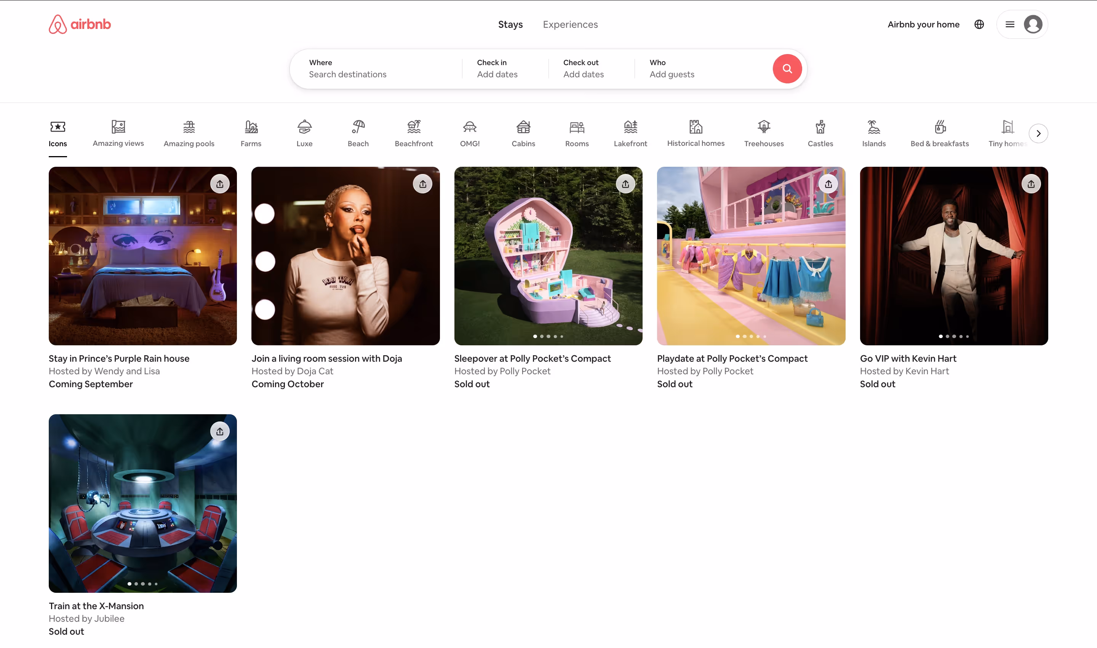Select the Bed & breakfasts category
This screenshot has height=648, width=1097.
pyautogui.click(x=939, y=134)
